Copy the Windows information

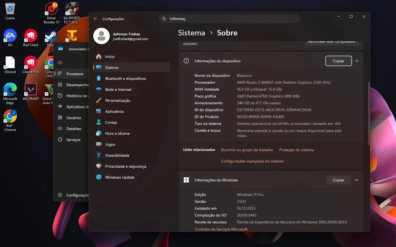(x=338, y=180)
